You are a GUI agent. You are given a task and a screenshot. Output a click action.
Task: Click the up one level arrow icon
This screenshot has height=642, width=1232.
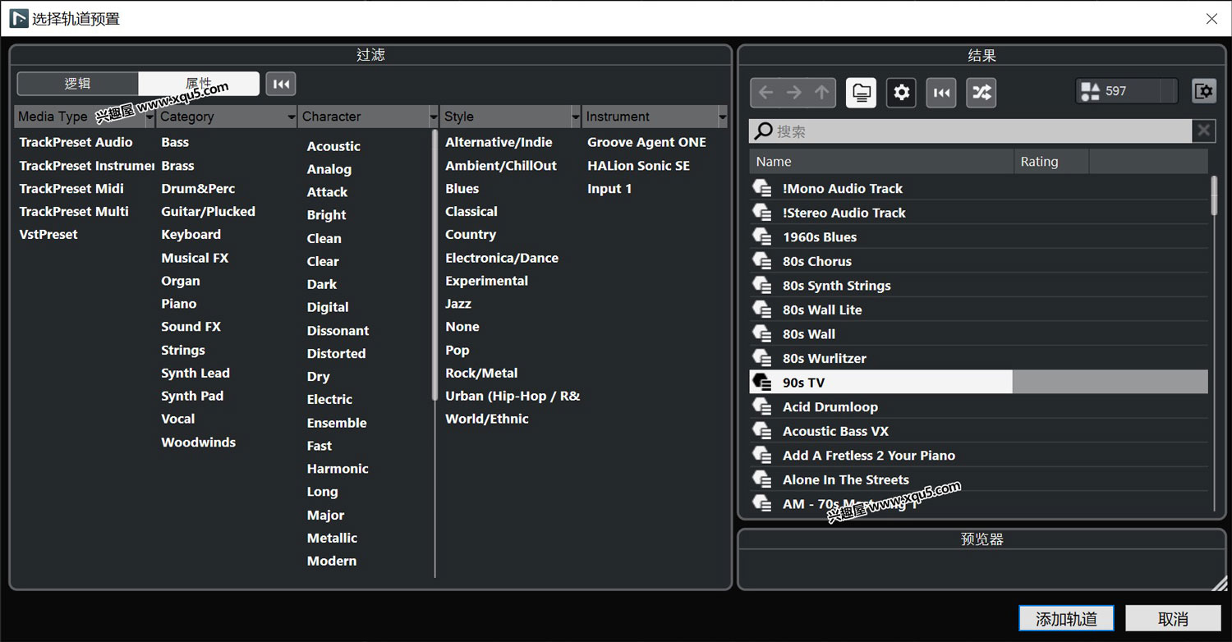[x=821, y=93]
